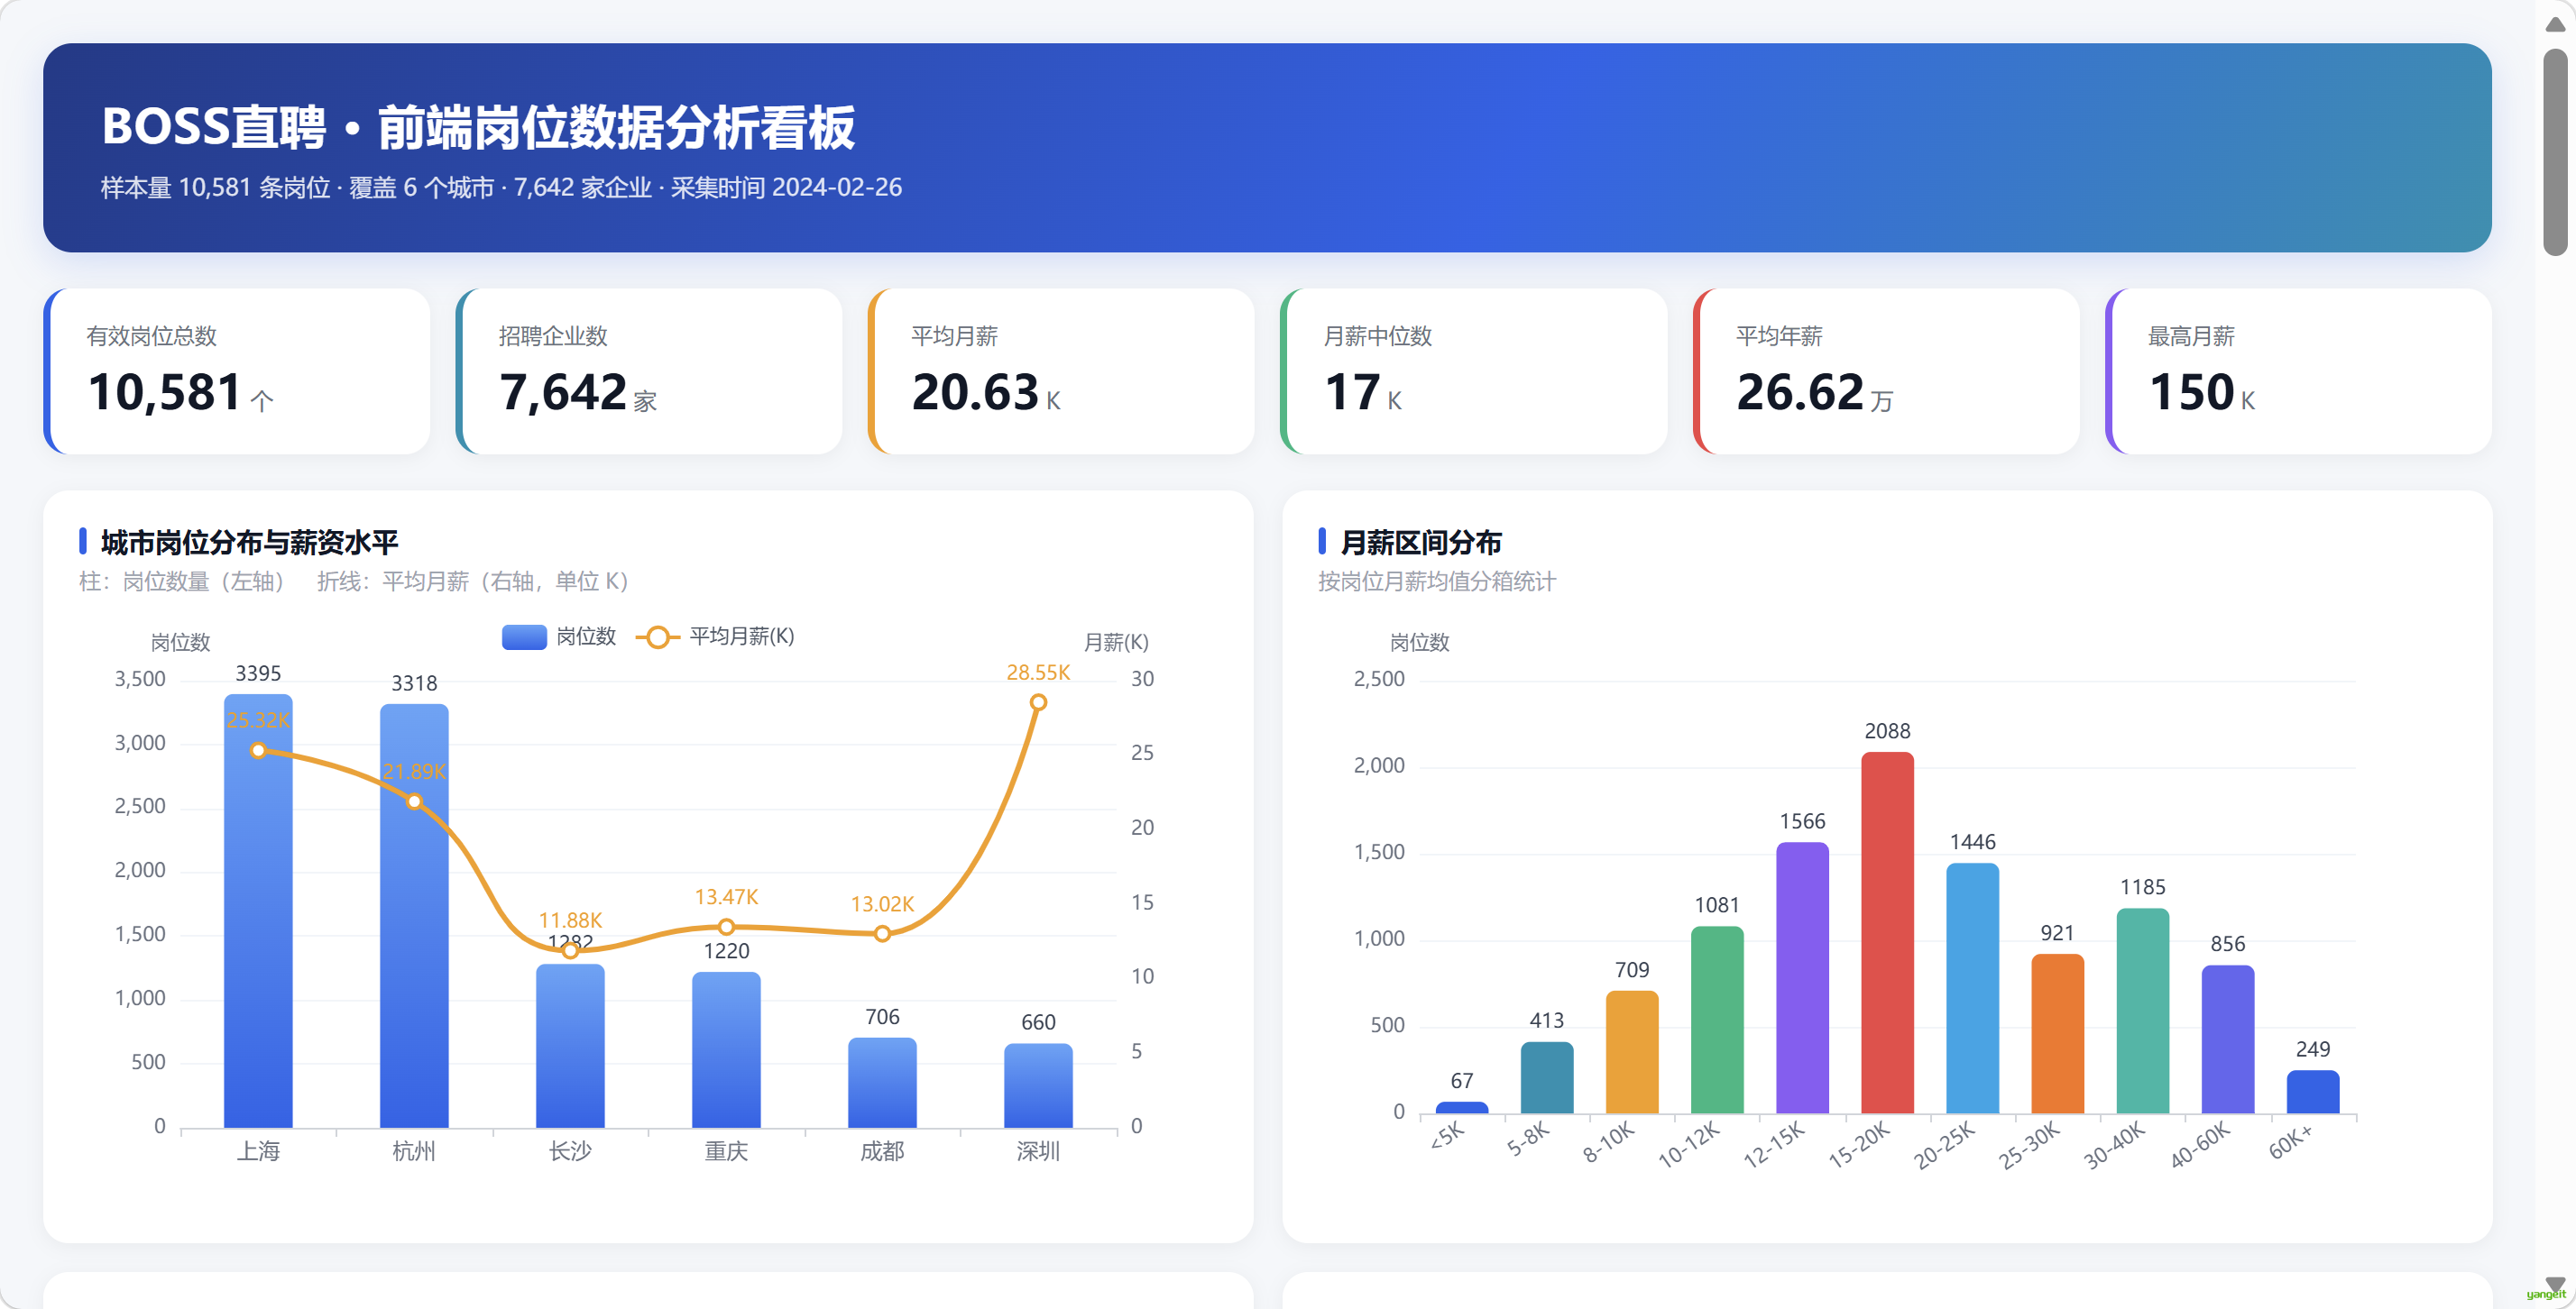Click the 长沙 x-axis label
Viewport: 2576px width, 1309px height.
570,1151
